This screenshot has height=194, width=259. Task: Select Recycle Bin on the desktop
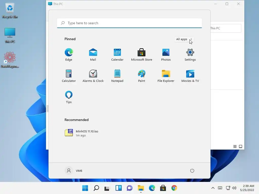(x=10, y=10)
